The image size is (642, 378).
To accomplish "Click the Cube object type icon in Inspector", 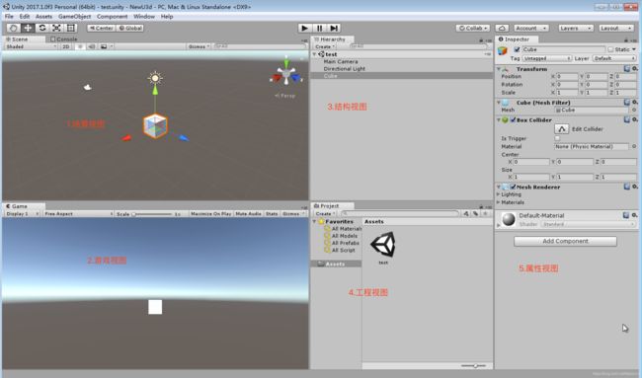I will [x=503, y=51].
